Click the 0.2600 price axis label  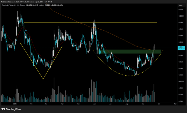point(181,29)
